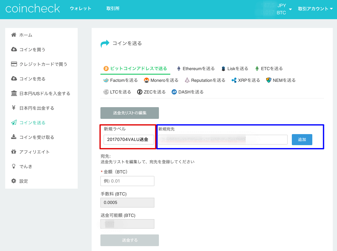The width and height of the screenshot is (337, 251).
Task: Click the 送金する submit button
Action: click(x=130, y=240)
